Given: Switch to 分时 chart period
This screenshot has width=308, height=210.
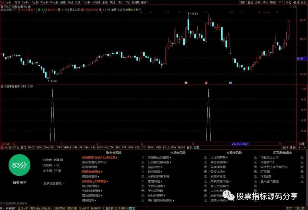Looking at the screenshot, I should pos(9,2).
